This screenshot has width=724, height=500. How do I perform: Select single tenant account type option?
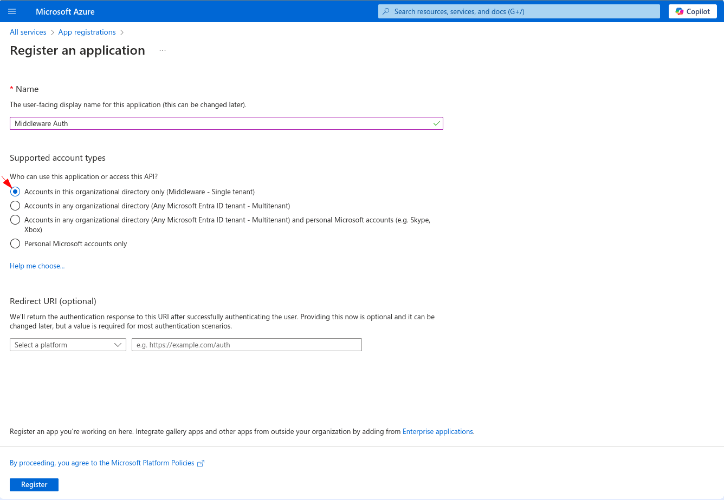click(x=15, y=192)
